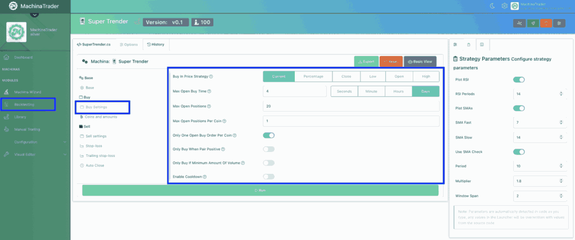Click the Library sidebar icon
Screen dimensions: 575x240
[6, 117]
